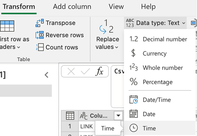Select Date data type
The width and height of the screenshot is (197, 136).
[x=160, y=114]
